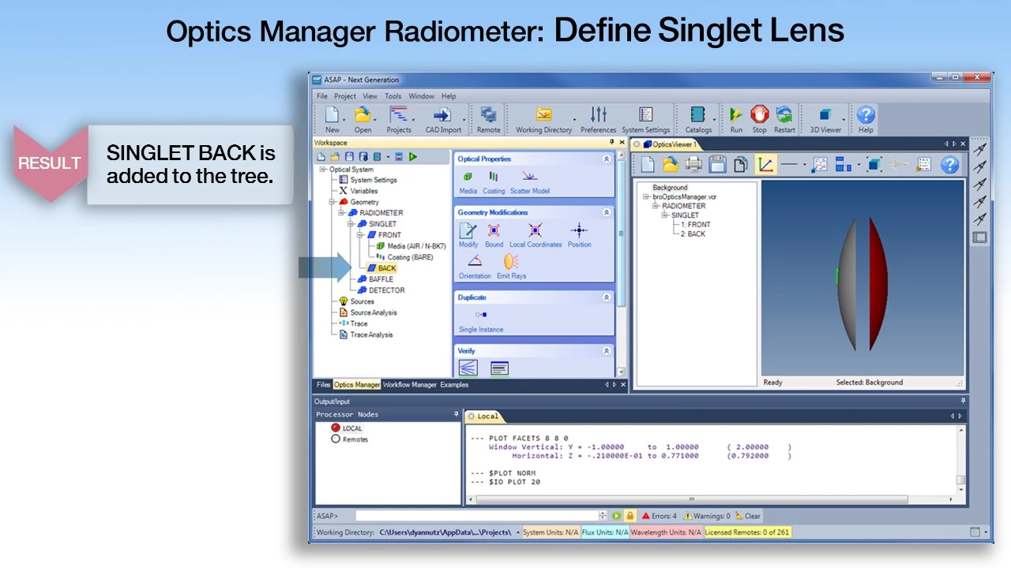Click the Emit Rays icon

[x=511, y=263]
